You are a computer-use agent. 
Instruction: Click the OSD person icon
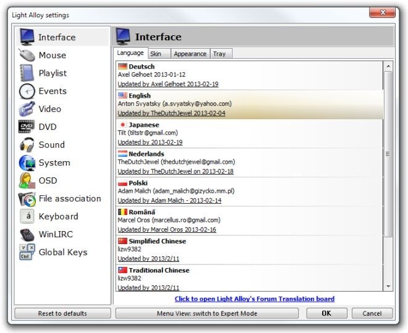27,180
